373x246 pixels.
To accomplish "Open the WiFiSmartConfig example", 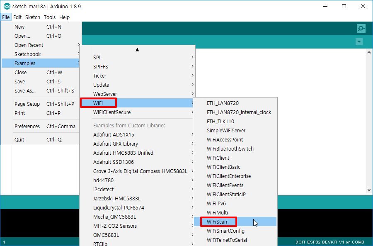I will (x=235, y=231).
